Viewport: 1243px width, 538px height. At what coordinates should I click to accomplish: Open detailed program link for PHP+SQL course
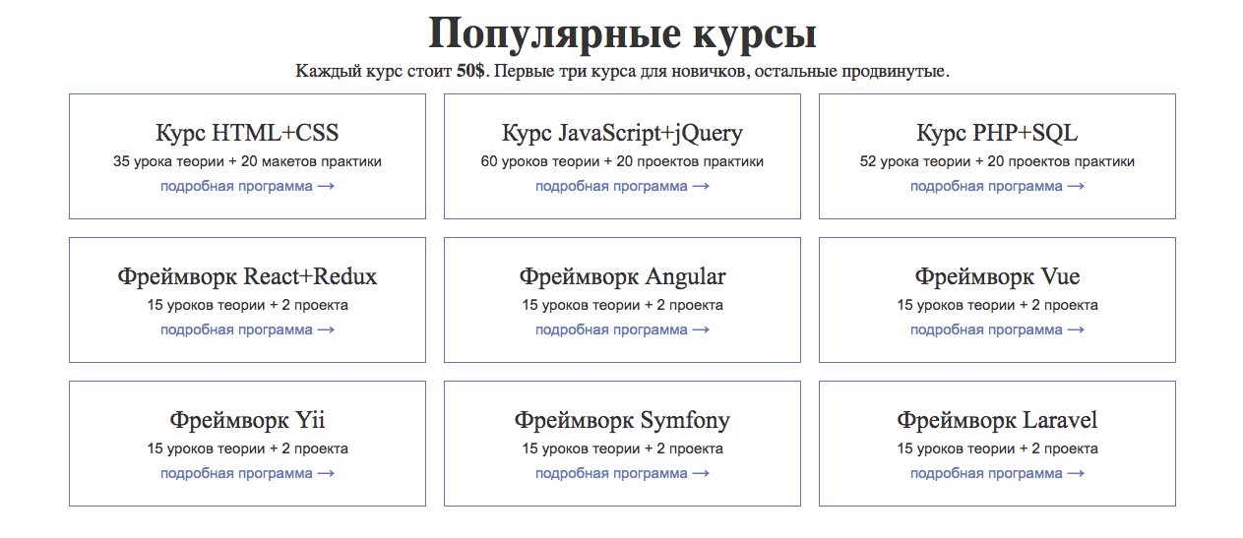pyautogui.click(x=997, y=186)
